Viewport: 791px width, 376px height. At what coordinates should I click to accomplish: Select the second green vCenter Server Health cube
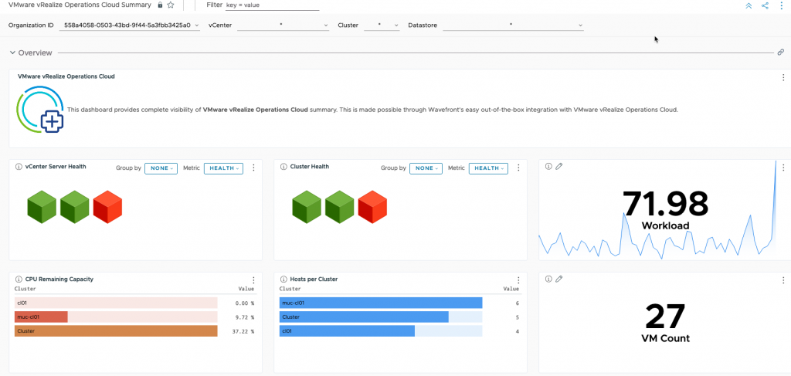point(75,207)
